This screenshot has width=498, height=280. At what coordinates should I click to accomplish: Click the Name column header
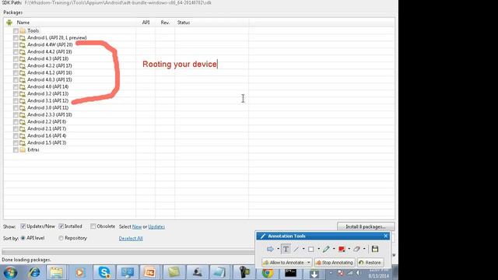click(x=23, y=23)
